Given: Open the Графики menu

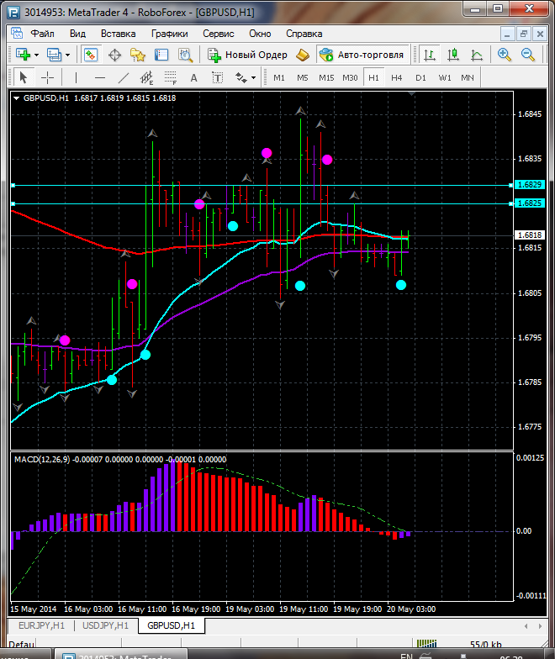Looking at the screenshot, I should coord(169,34).
